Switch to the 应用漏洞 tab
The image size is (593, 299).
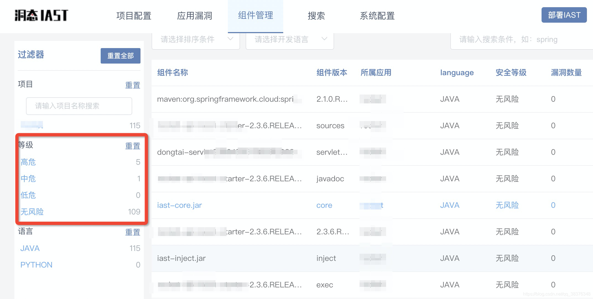click(195, 16)
